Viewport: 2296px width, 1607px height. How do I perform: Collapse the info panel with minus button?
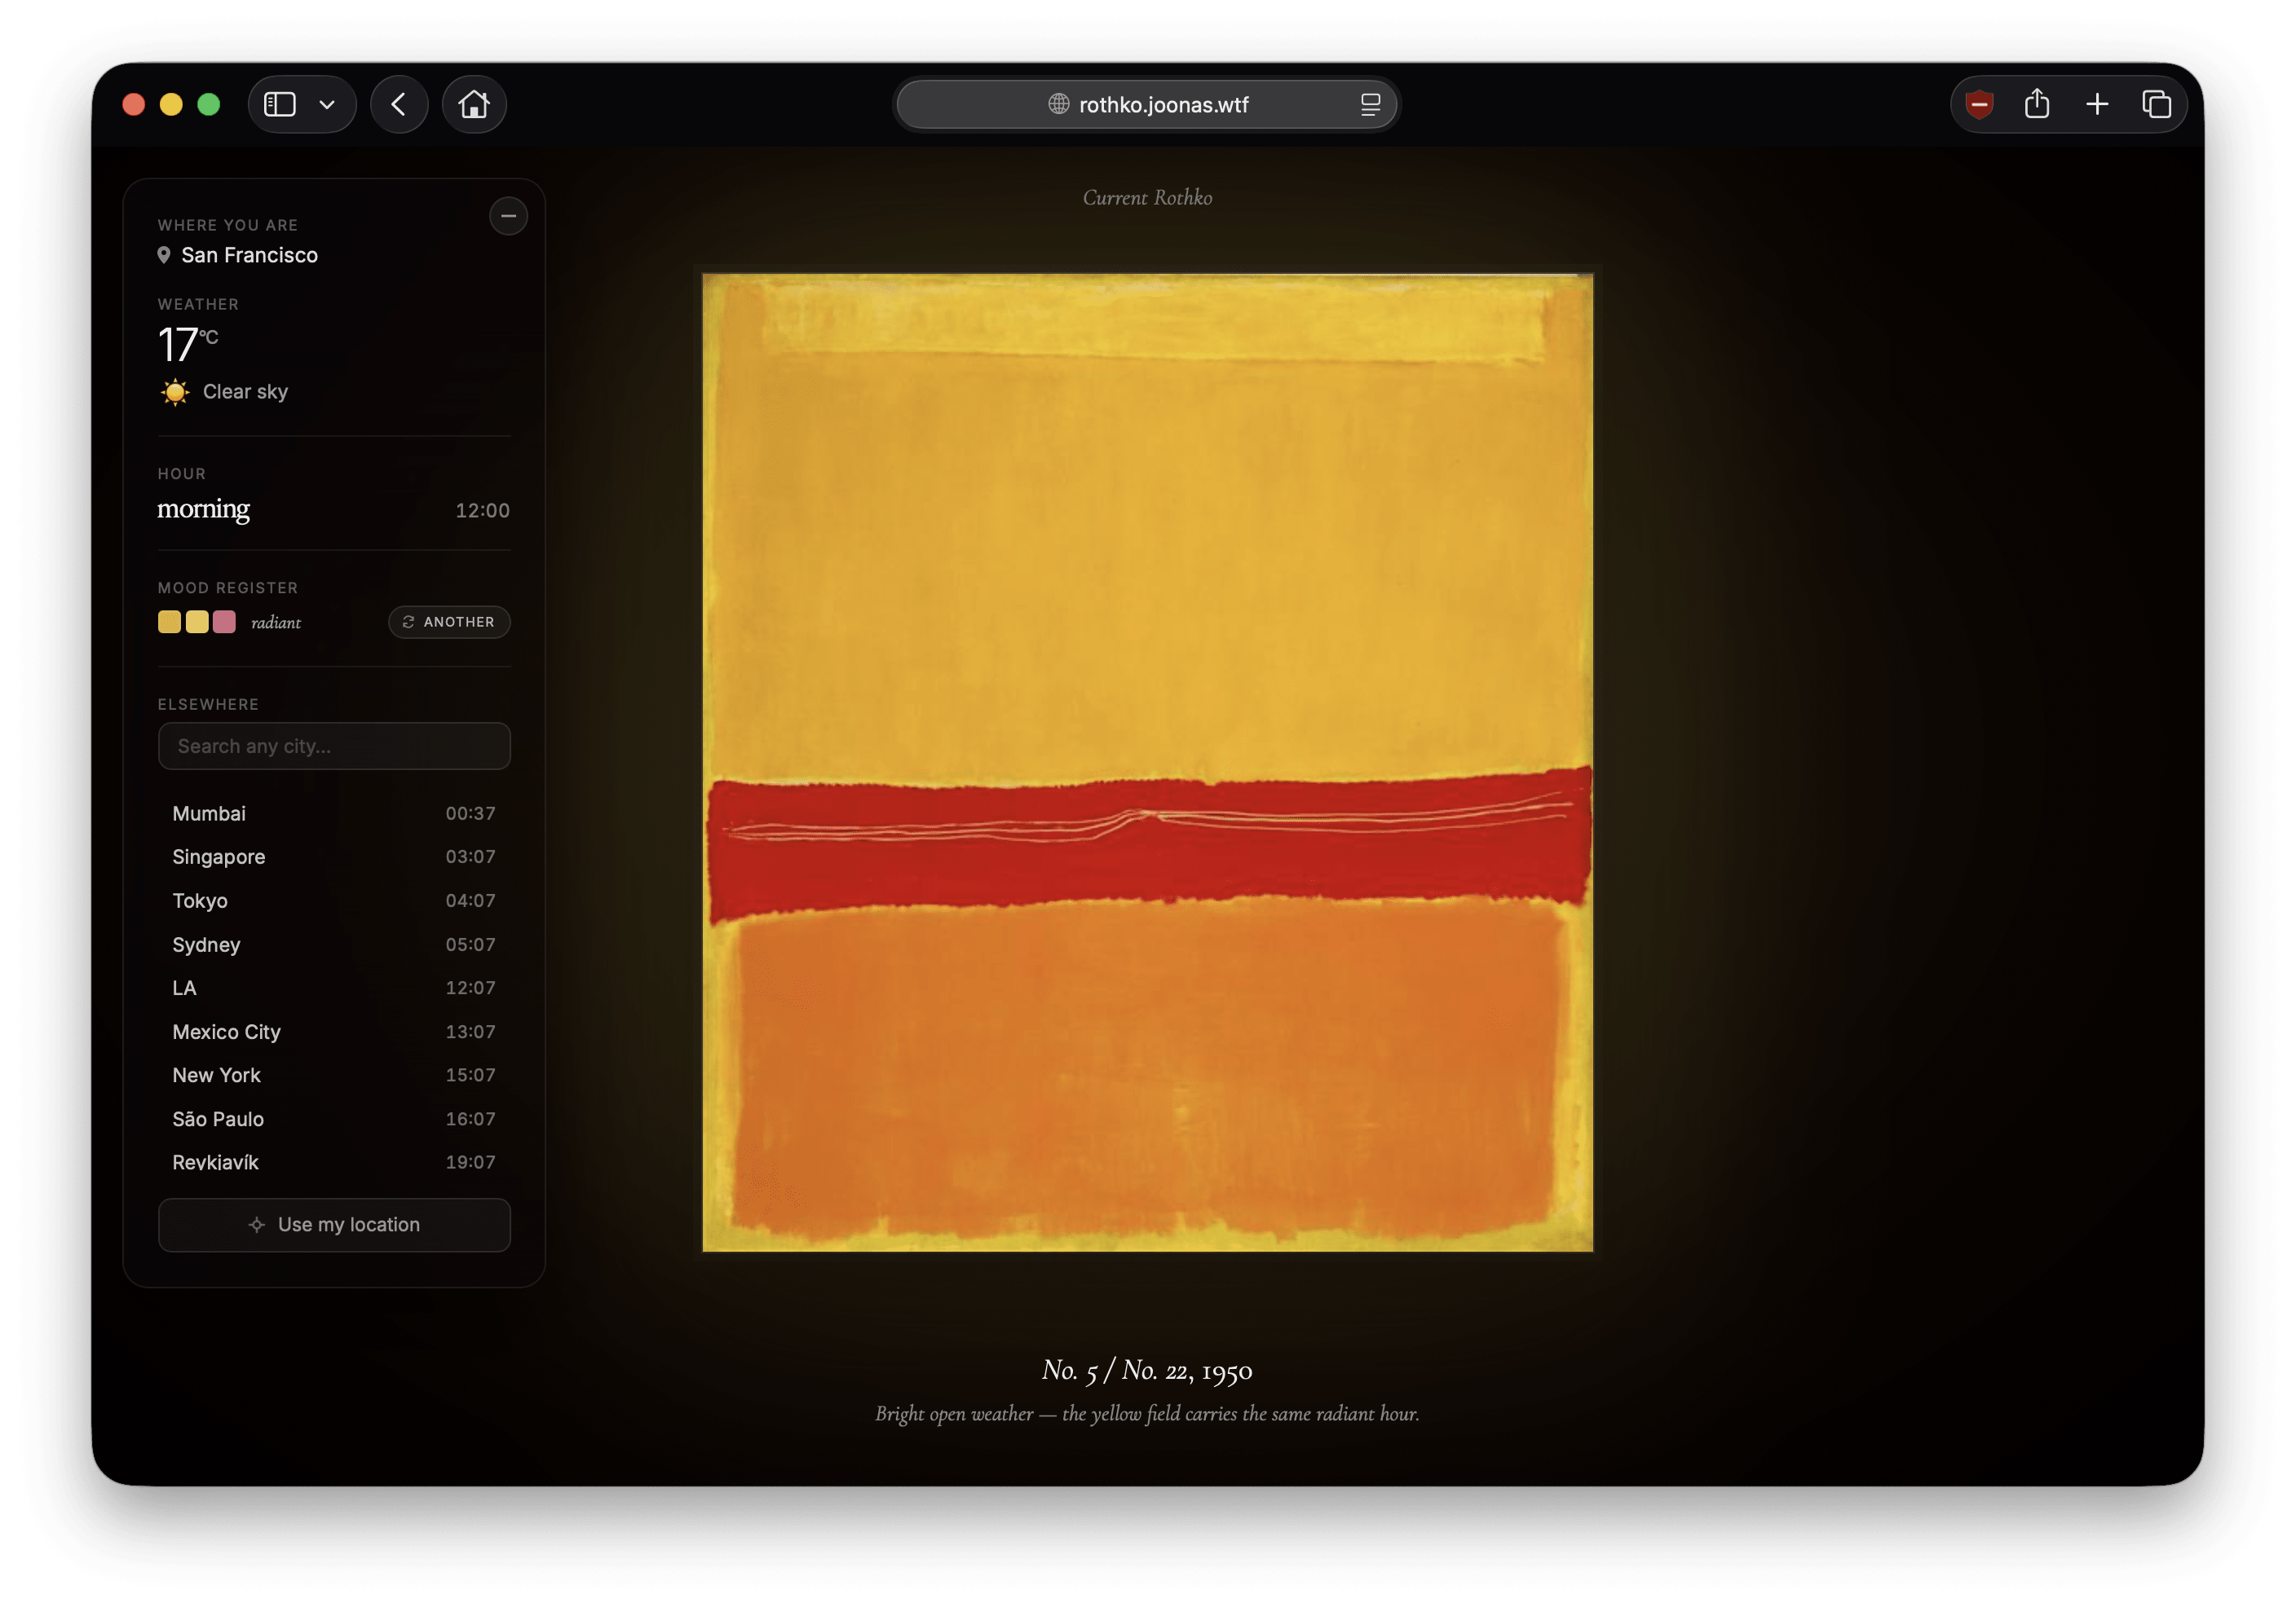click(508, 216)
